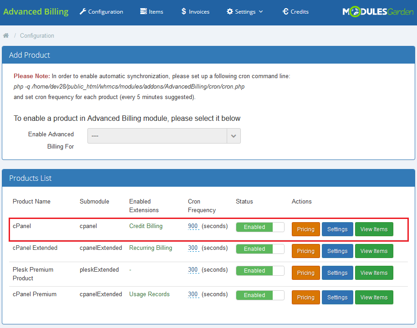View Items for cPanel Extended
Viewport: 417px width, 328px height.
coord(374,251)
